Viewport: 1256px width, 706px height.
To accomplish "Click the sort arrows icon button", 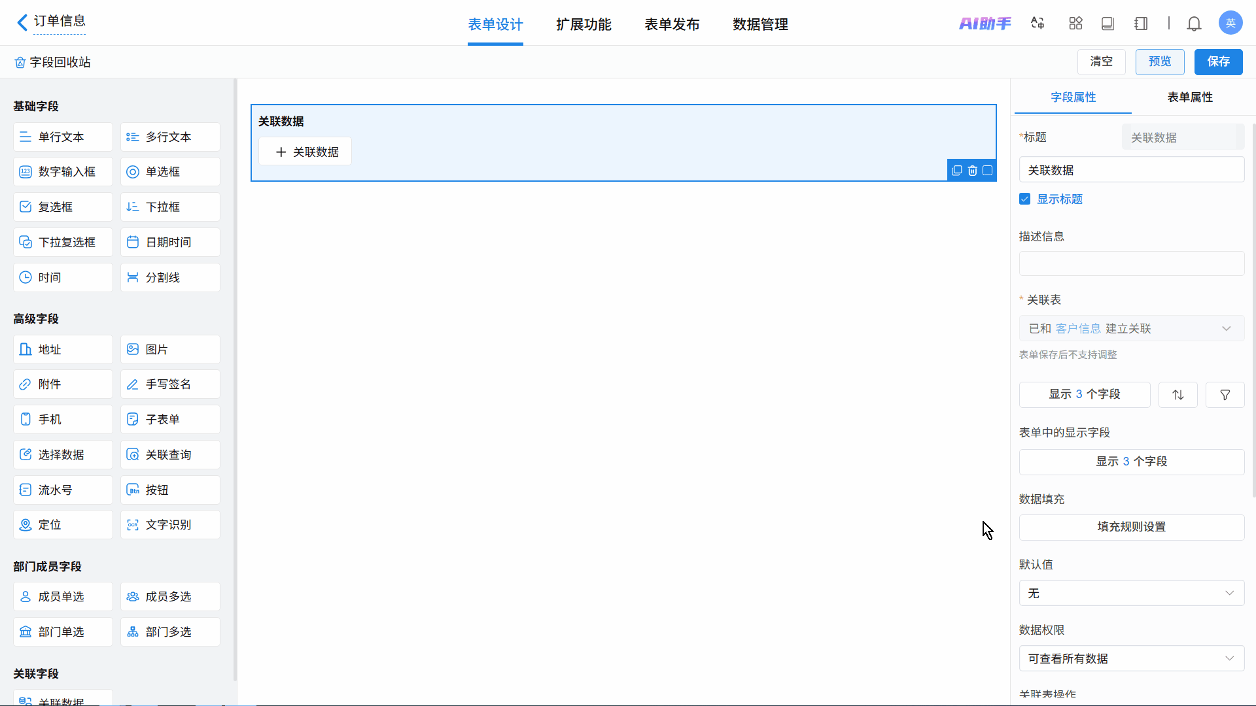I will coord(1177,395).
